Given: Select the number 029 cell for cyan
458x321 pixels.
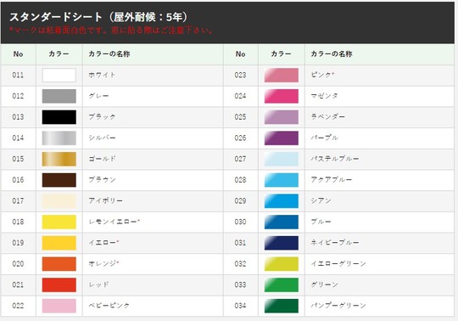Looking at the screenshot, I should 240,201.
